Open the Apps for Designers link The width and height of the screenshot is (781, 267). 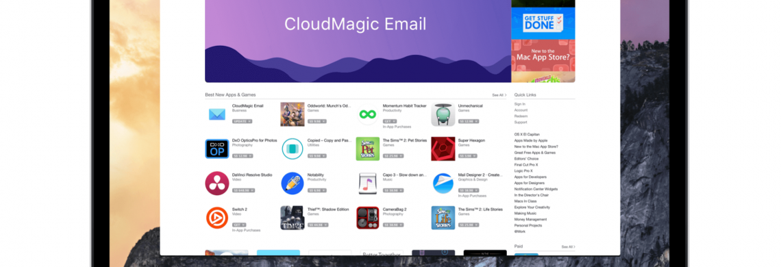pos(530,183)
